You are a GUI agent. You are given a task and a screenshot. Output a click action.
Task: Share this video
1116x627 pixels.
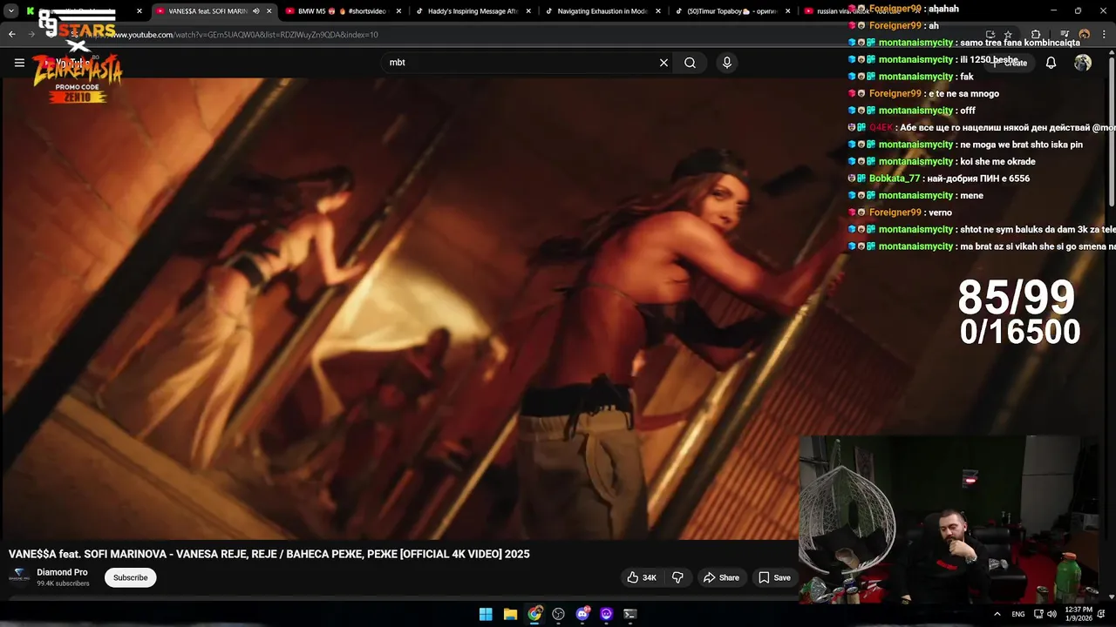[721, 577]
